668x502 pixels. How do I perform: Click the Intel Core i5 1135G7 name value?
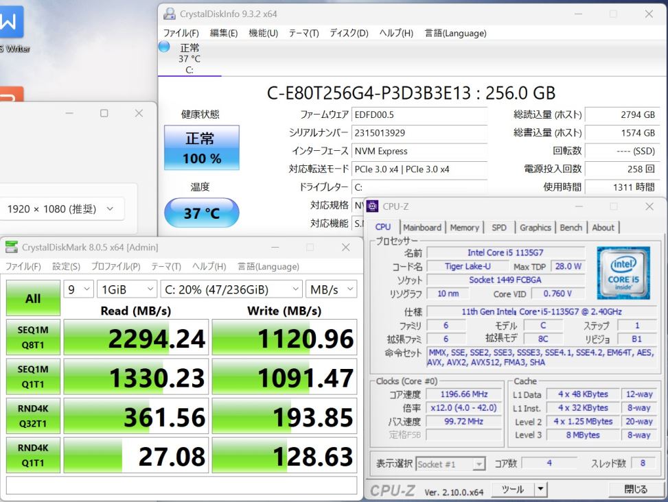coord(505,252)
